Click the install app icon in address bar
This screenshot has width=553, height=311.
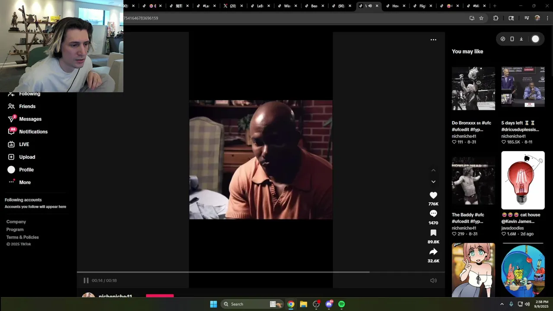pyautogui.click(x=472, y=18)
